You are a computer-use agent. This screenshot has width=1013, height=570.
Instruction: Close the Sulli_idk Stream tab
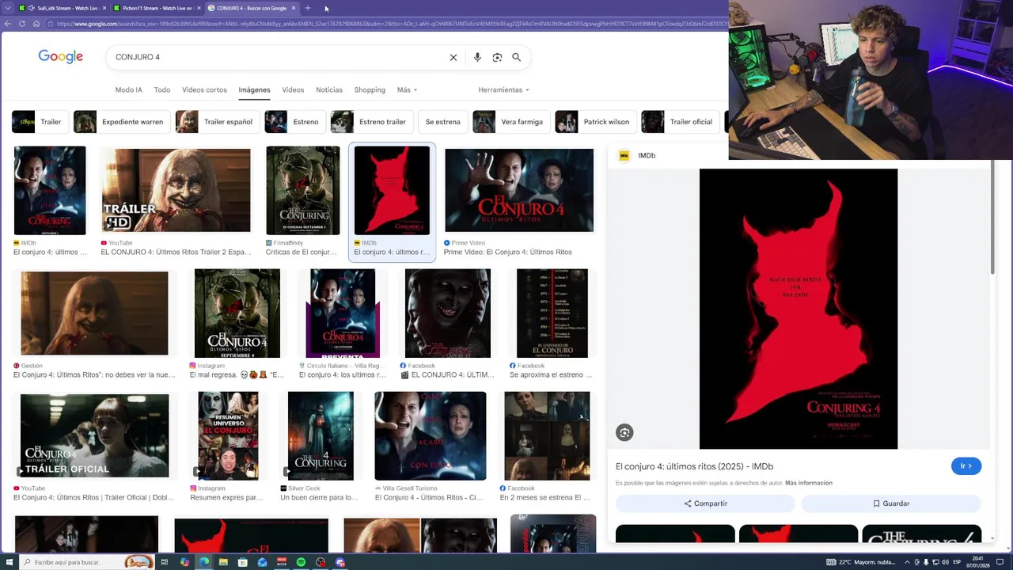click(104, 8)
